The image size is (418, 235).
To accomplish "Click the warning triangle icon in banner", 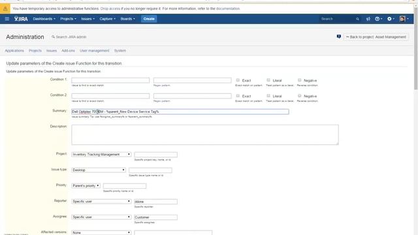I will (x=5, y=8).
